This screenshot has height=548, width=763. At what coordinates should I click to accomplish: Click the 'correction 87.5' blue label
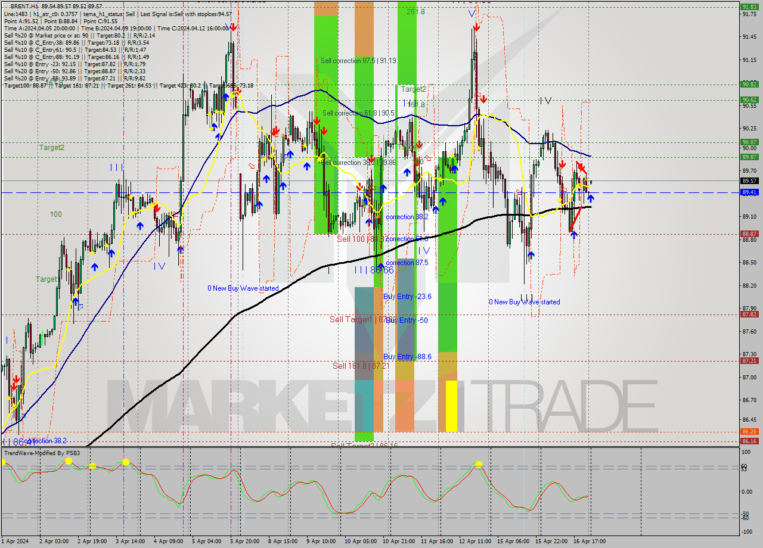(x=407, y=263)
